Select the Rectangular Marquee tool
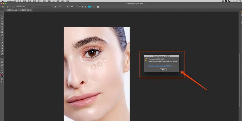This screenshot has width=242, height=121. coord(2,16)
